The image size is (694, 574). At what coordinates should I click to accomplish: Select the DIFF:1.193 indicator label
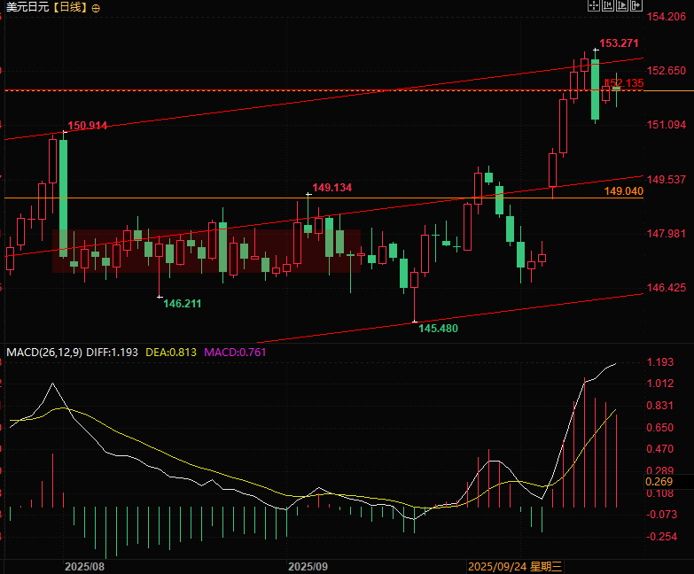point(113,352)
